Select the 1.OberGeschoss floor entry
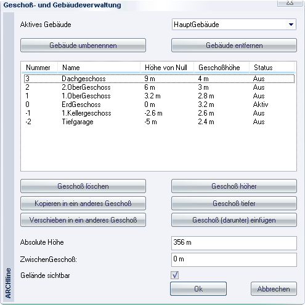 pyautogui.click(x=159, y=96)
